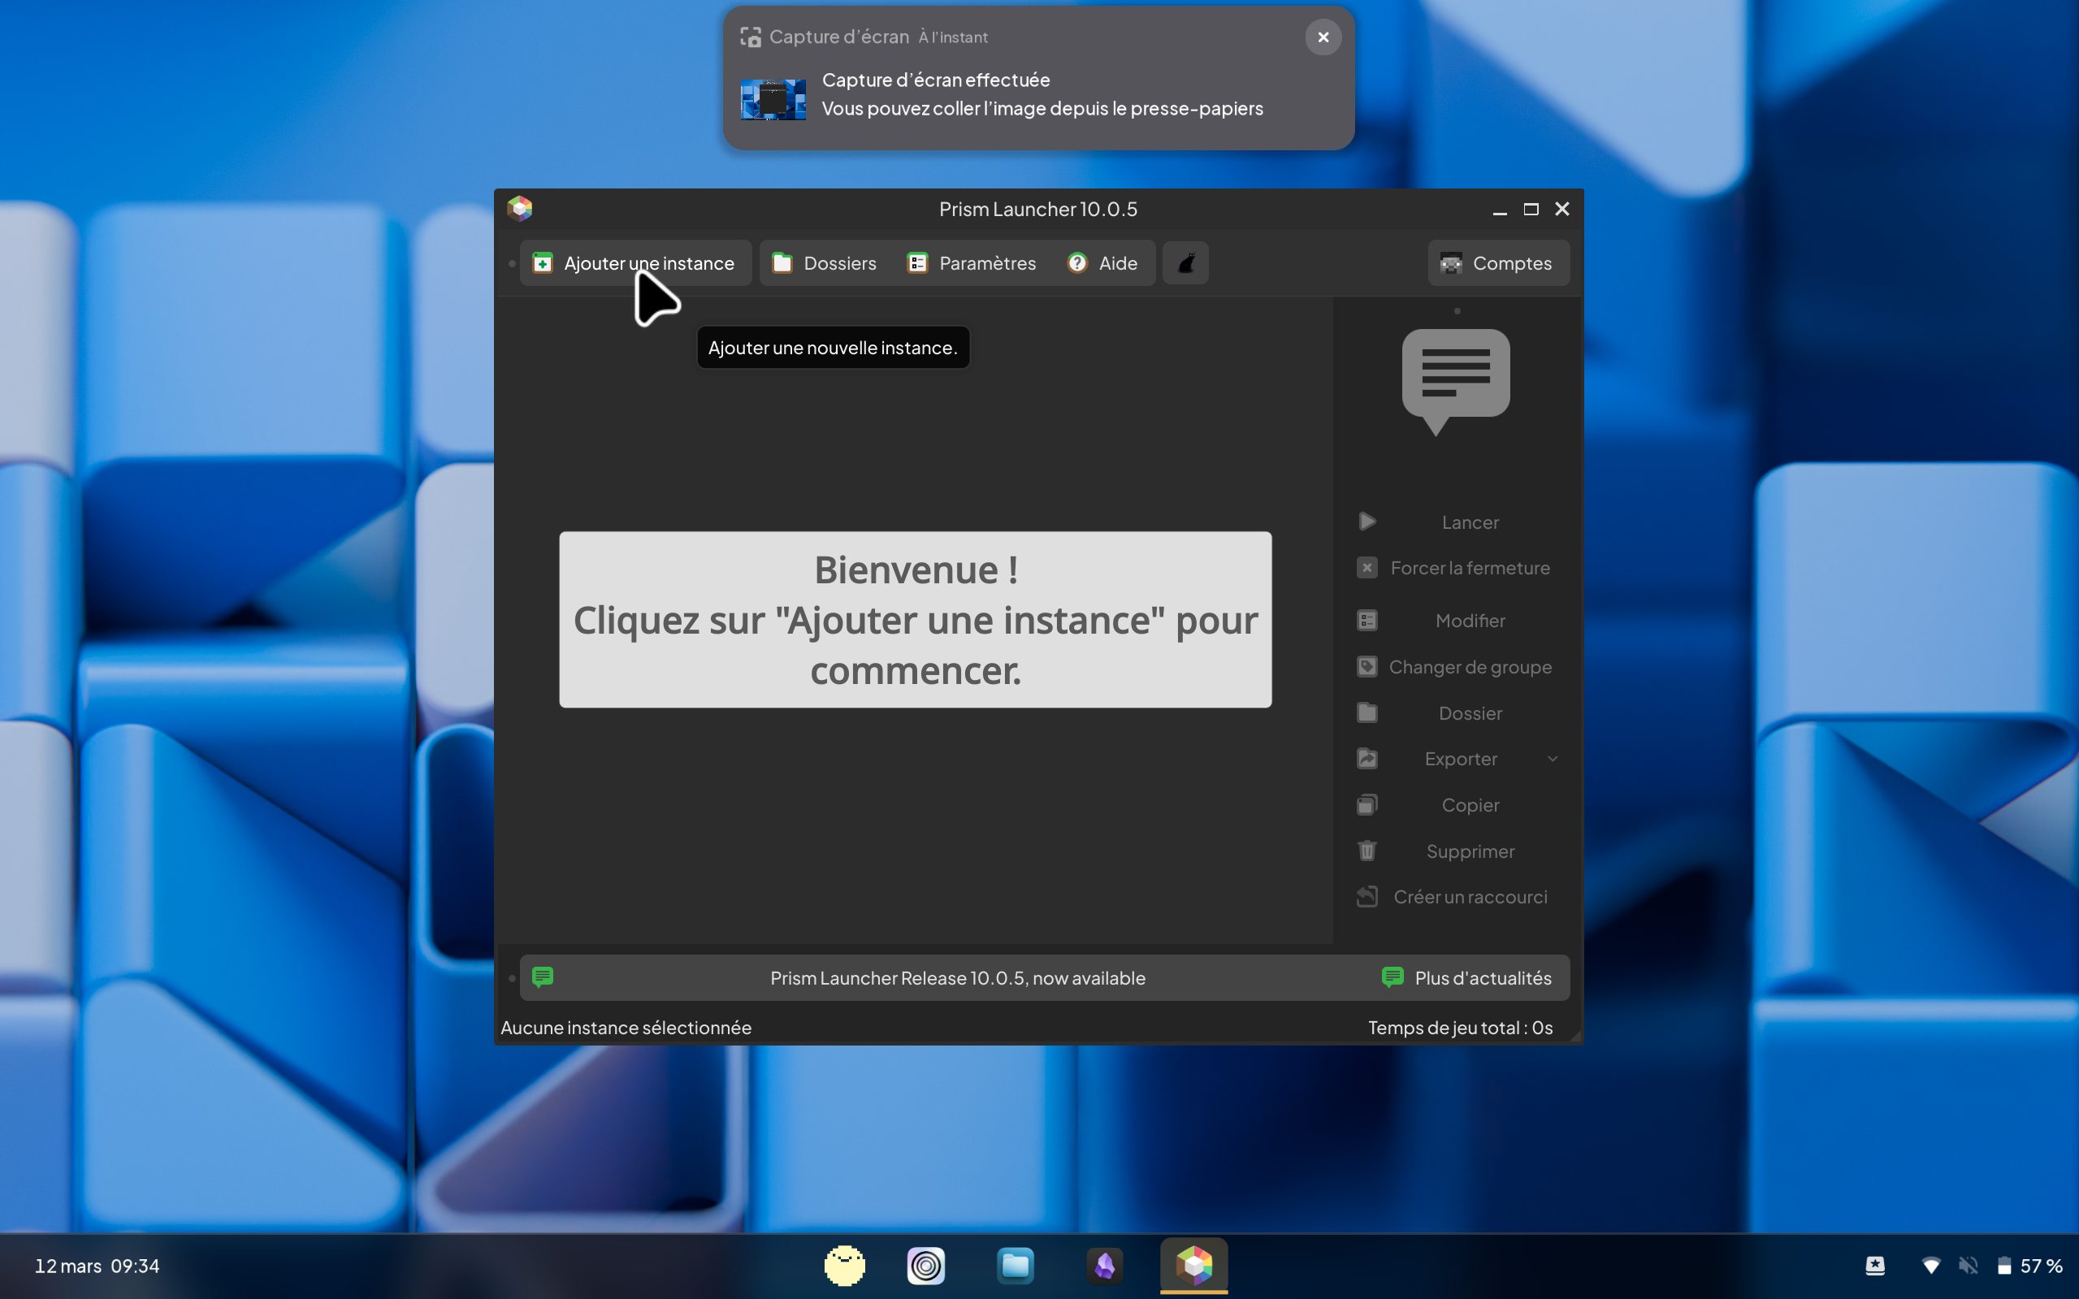This screenshot has height=1299, width=2079.
Task: Open Paramètres settings
Action: coord(972,263)
